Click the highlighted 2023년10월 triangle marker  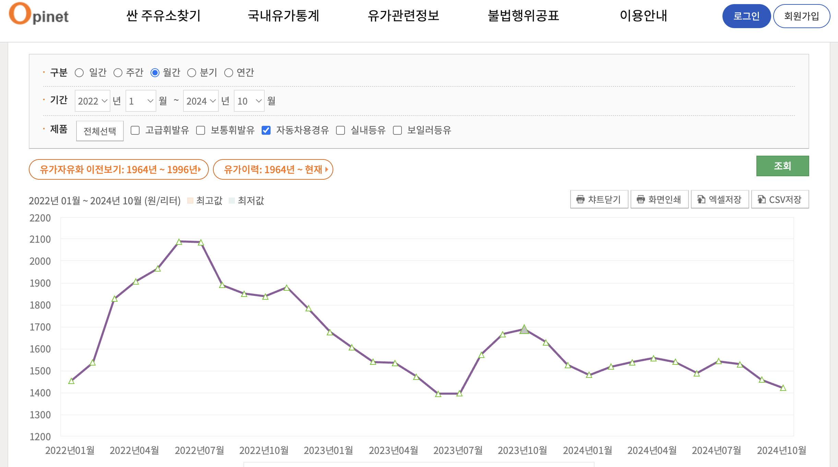point(524,330)
